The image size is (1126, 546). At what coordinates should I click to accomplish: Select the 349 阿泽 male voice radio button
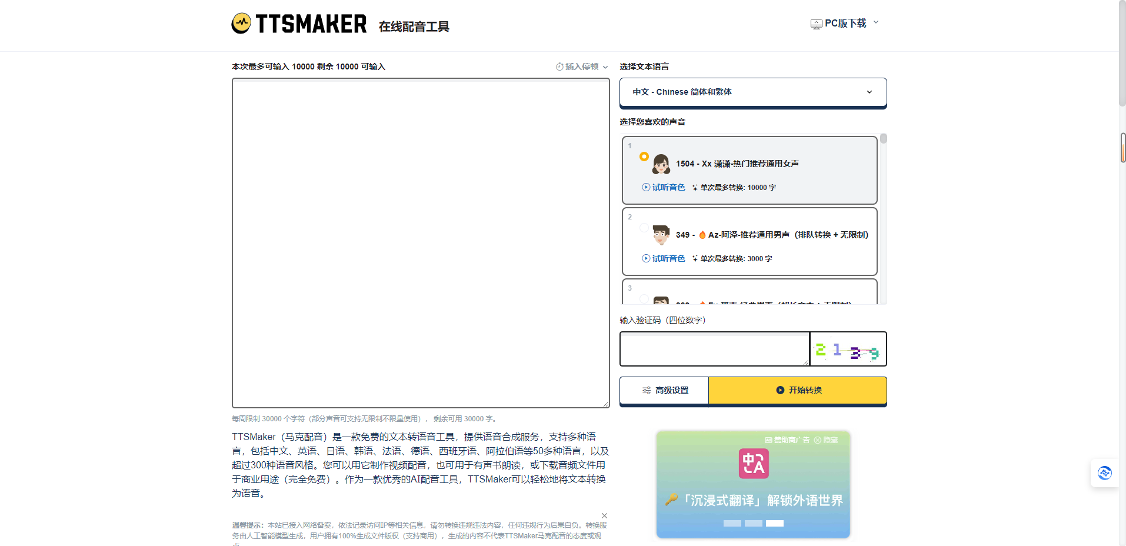(x=644, y=228)
